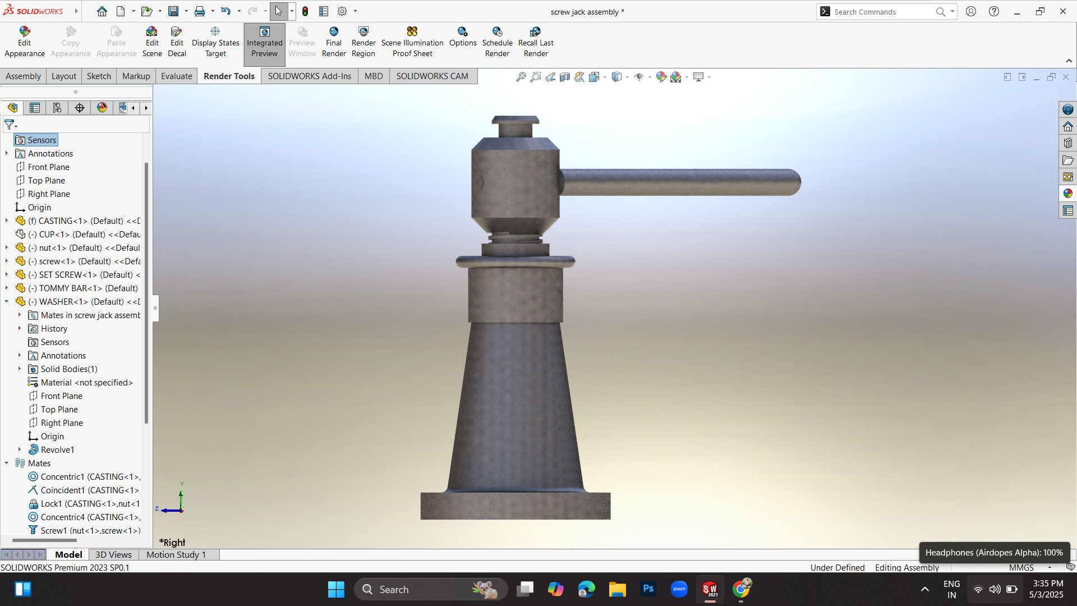Screen dimensions: 1077x606
Task: Expand the Revolve1 feature
Action: (x=20, y=449)
